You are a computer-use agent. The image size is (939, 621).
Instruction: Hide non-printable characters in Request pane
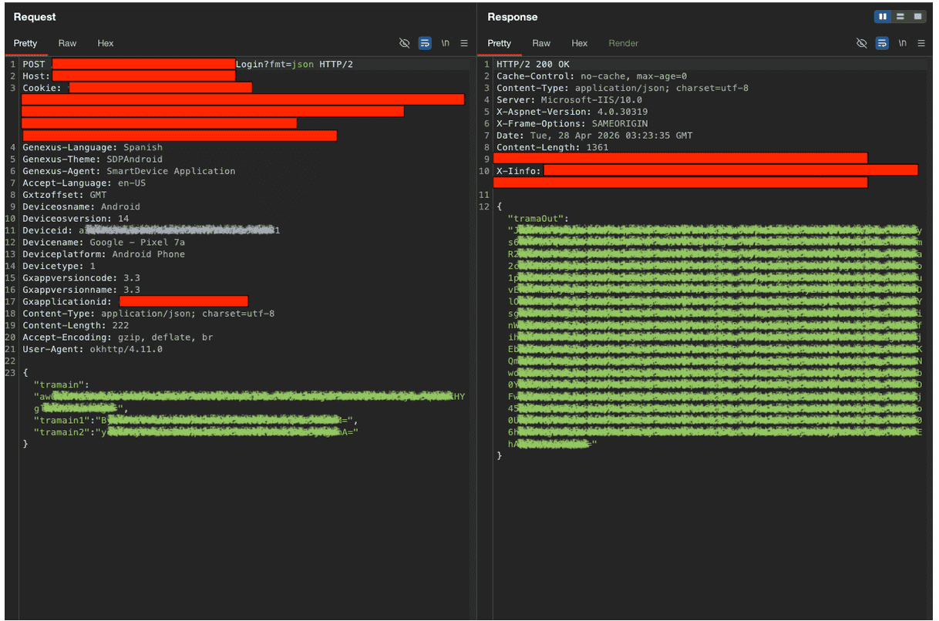point(404,43)
